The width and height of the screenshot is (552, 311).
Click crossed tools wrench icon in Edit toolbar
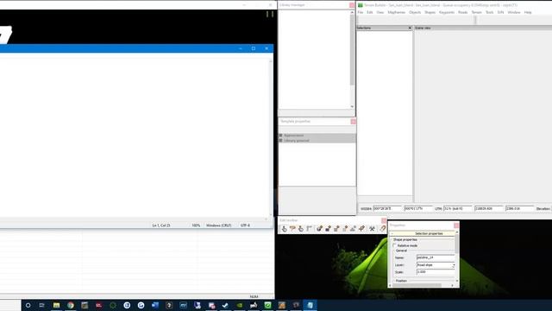coord(372,229)
